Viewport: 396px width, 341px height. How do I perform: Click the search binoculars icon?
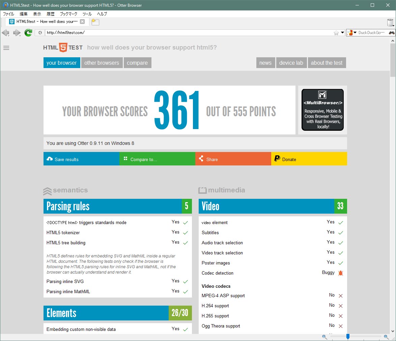pos(392,33)
